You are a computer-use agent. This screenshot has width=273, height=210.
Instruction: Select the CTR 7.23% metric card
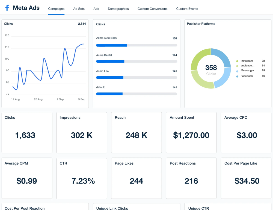pos(82,178)
